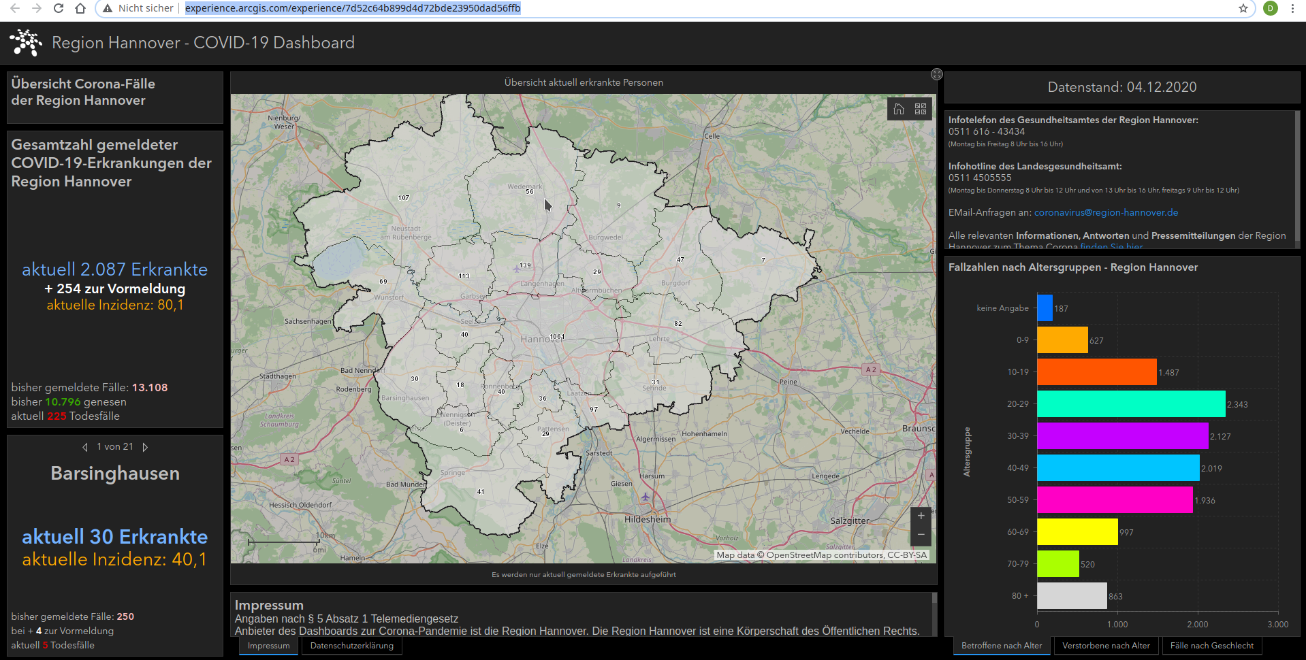Viewport: 1306px width, 660px height.
Task: Open the browser home page
Action: tap(80, 8)
